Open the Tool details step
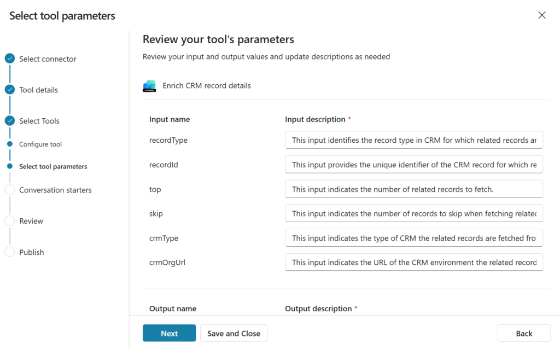This screenshot has width=560, height=349. [x=38, y=90]
